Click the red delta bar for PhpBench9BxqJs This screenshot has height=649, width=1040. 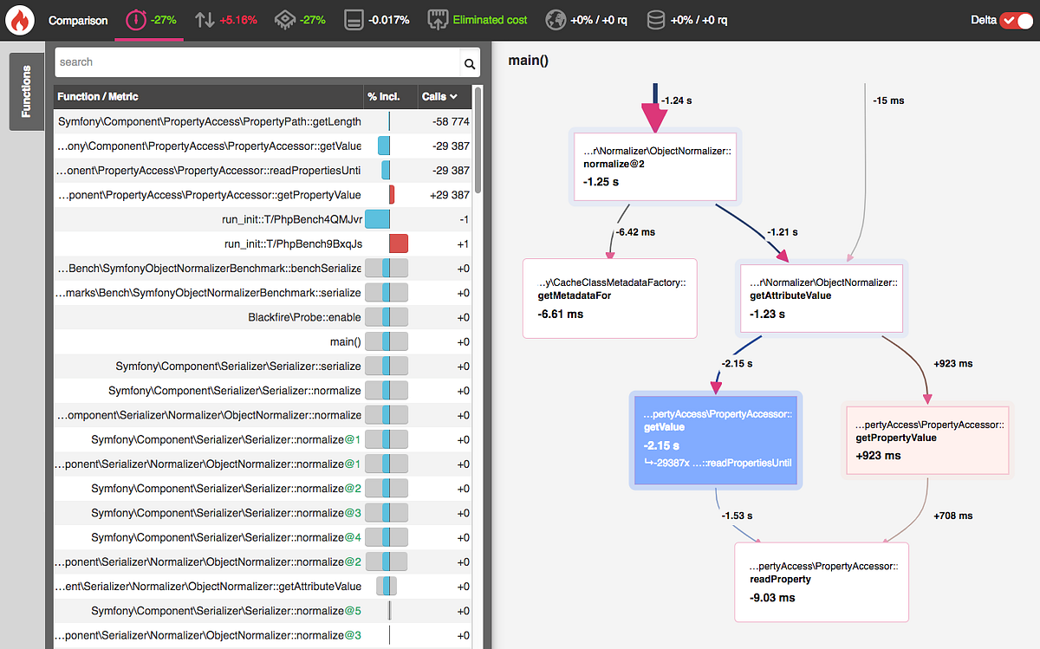(x=398, y=243)
